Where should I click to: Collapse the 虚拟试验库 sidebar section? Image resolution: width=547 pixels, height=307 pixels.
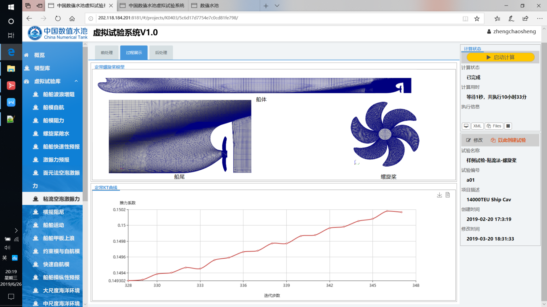pyautogui.click(x=76, y=81)
